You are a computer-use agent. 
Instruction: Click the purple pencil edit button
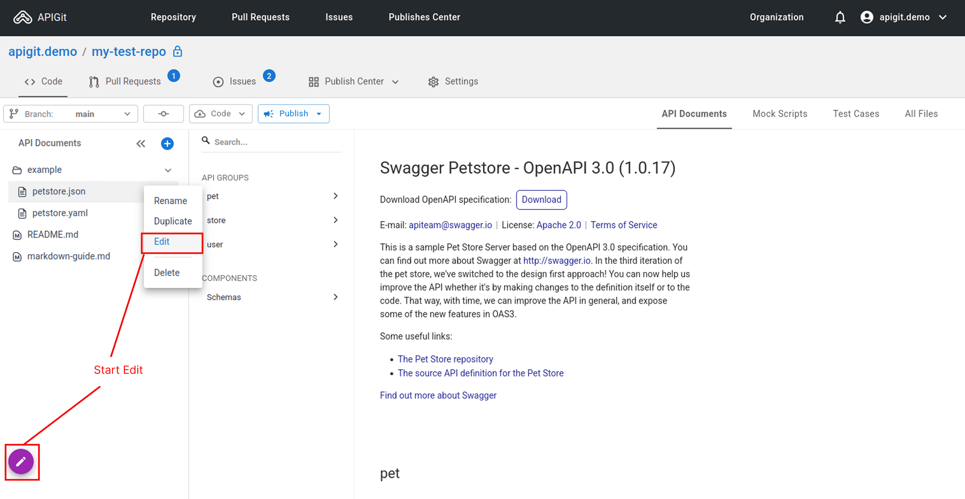click(x=21, y=462)
